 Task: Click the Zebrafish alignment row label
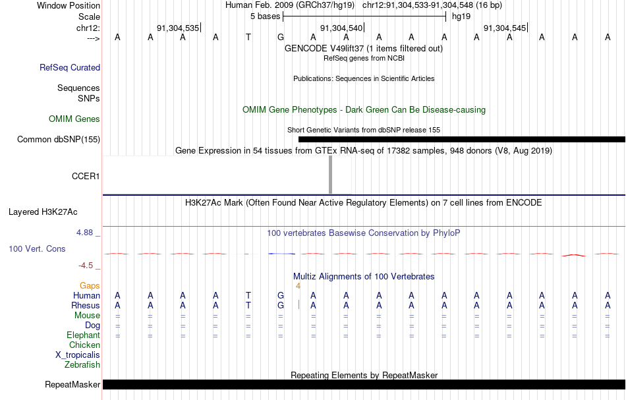(x=82, y=364)
